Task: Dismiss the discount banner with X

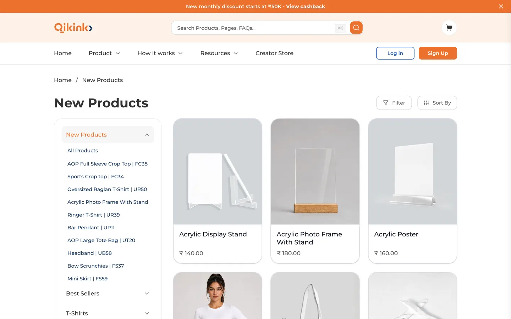Action: 501,6
